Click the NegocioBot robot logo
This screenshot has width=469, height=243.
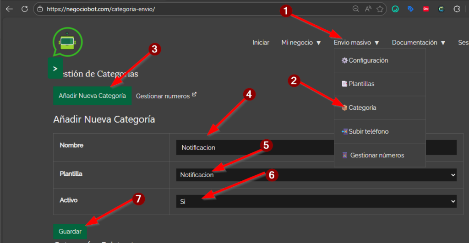pos(67,43)
